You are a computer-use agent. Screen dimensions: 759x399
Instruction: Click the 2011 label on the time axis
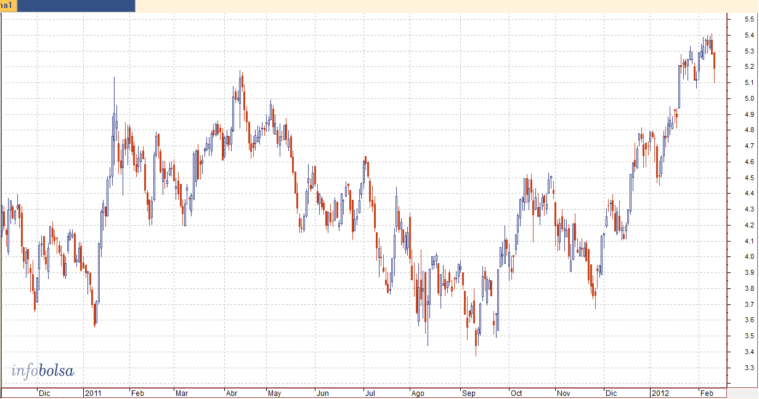click(93, 393)
